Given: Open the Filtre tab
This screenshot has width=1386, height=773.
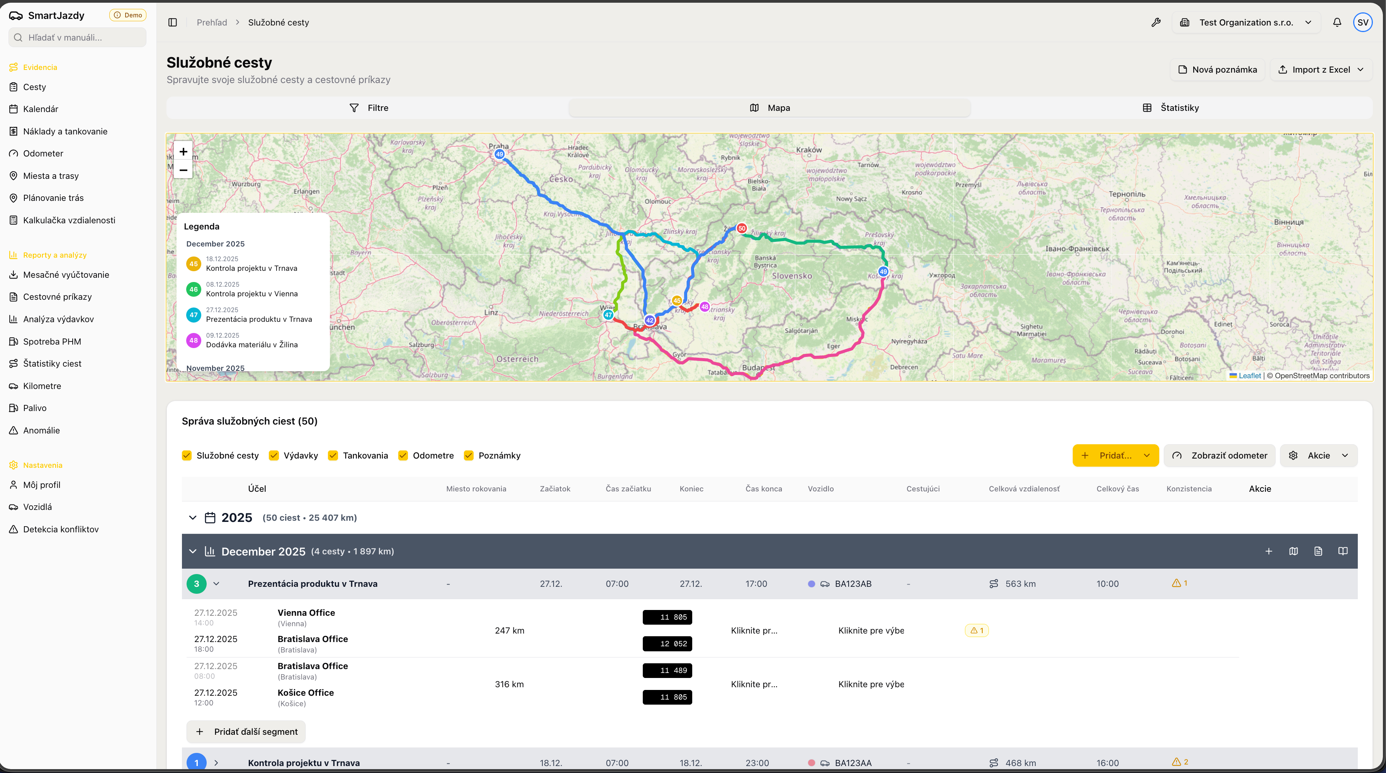Looking at the screenshot, I should (369, 107).
